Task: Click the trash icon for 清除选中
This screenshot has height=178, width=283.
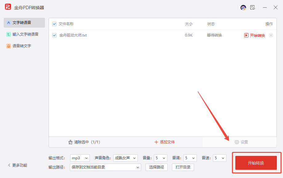Action: [70, 142]
